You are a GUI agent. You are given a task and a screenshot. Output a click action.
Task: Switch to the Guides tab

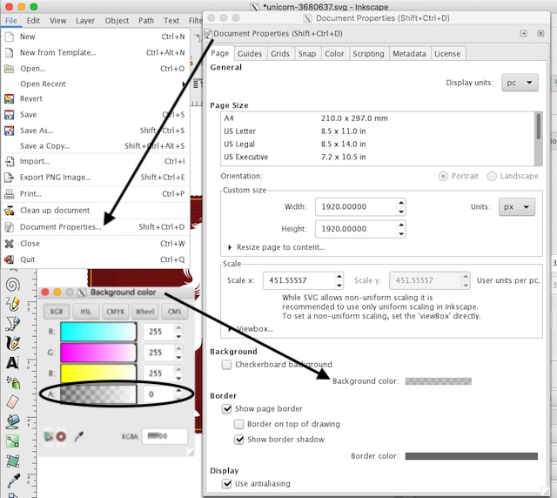pyautogui.click(x=250, y=54)
